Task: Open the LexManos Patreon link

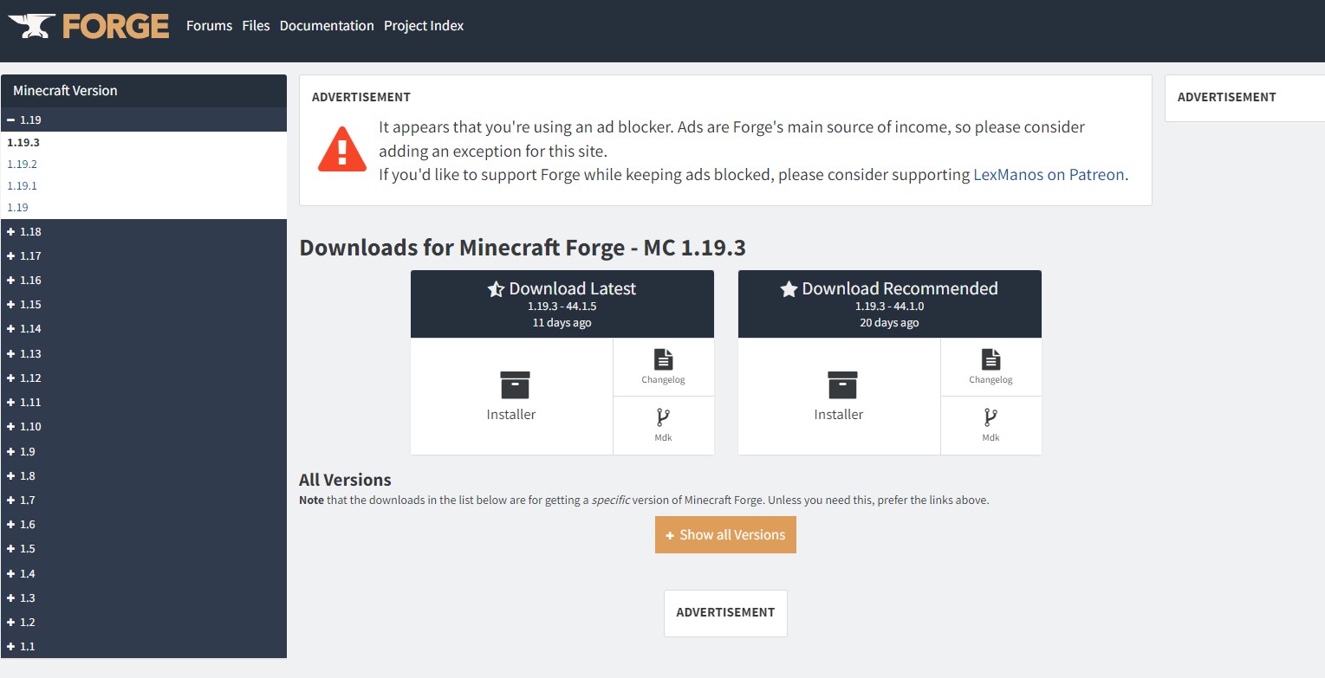Action: point(1049,174)
